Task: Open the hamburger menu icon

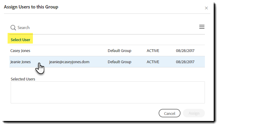Action: point(202,27)
